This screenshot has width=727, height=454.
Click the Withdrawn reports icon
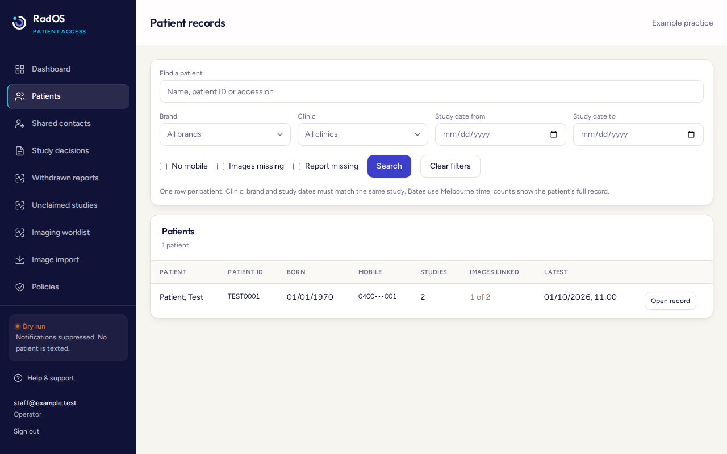tap(20, 178)
